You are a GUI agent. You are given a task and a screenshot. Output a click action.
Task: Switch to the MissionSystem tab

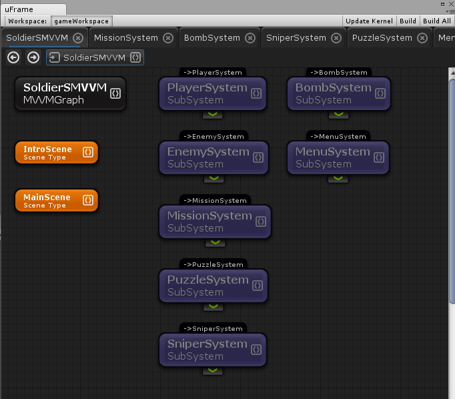point(125,37)
